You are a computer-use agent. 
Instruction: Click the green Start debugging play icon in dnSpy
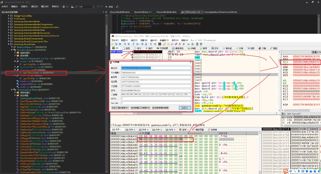tap(106, 7)
